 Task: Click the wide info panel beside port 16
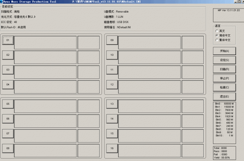[149, 150]
